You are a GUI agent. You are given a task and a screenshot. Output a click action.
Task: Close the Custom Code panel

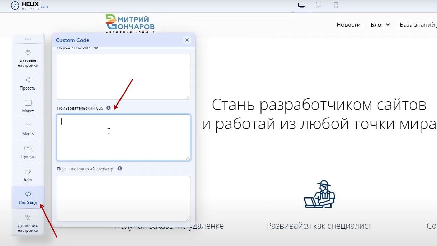coord(187,40)
